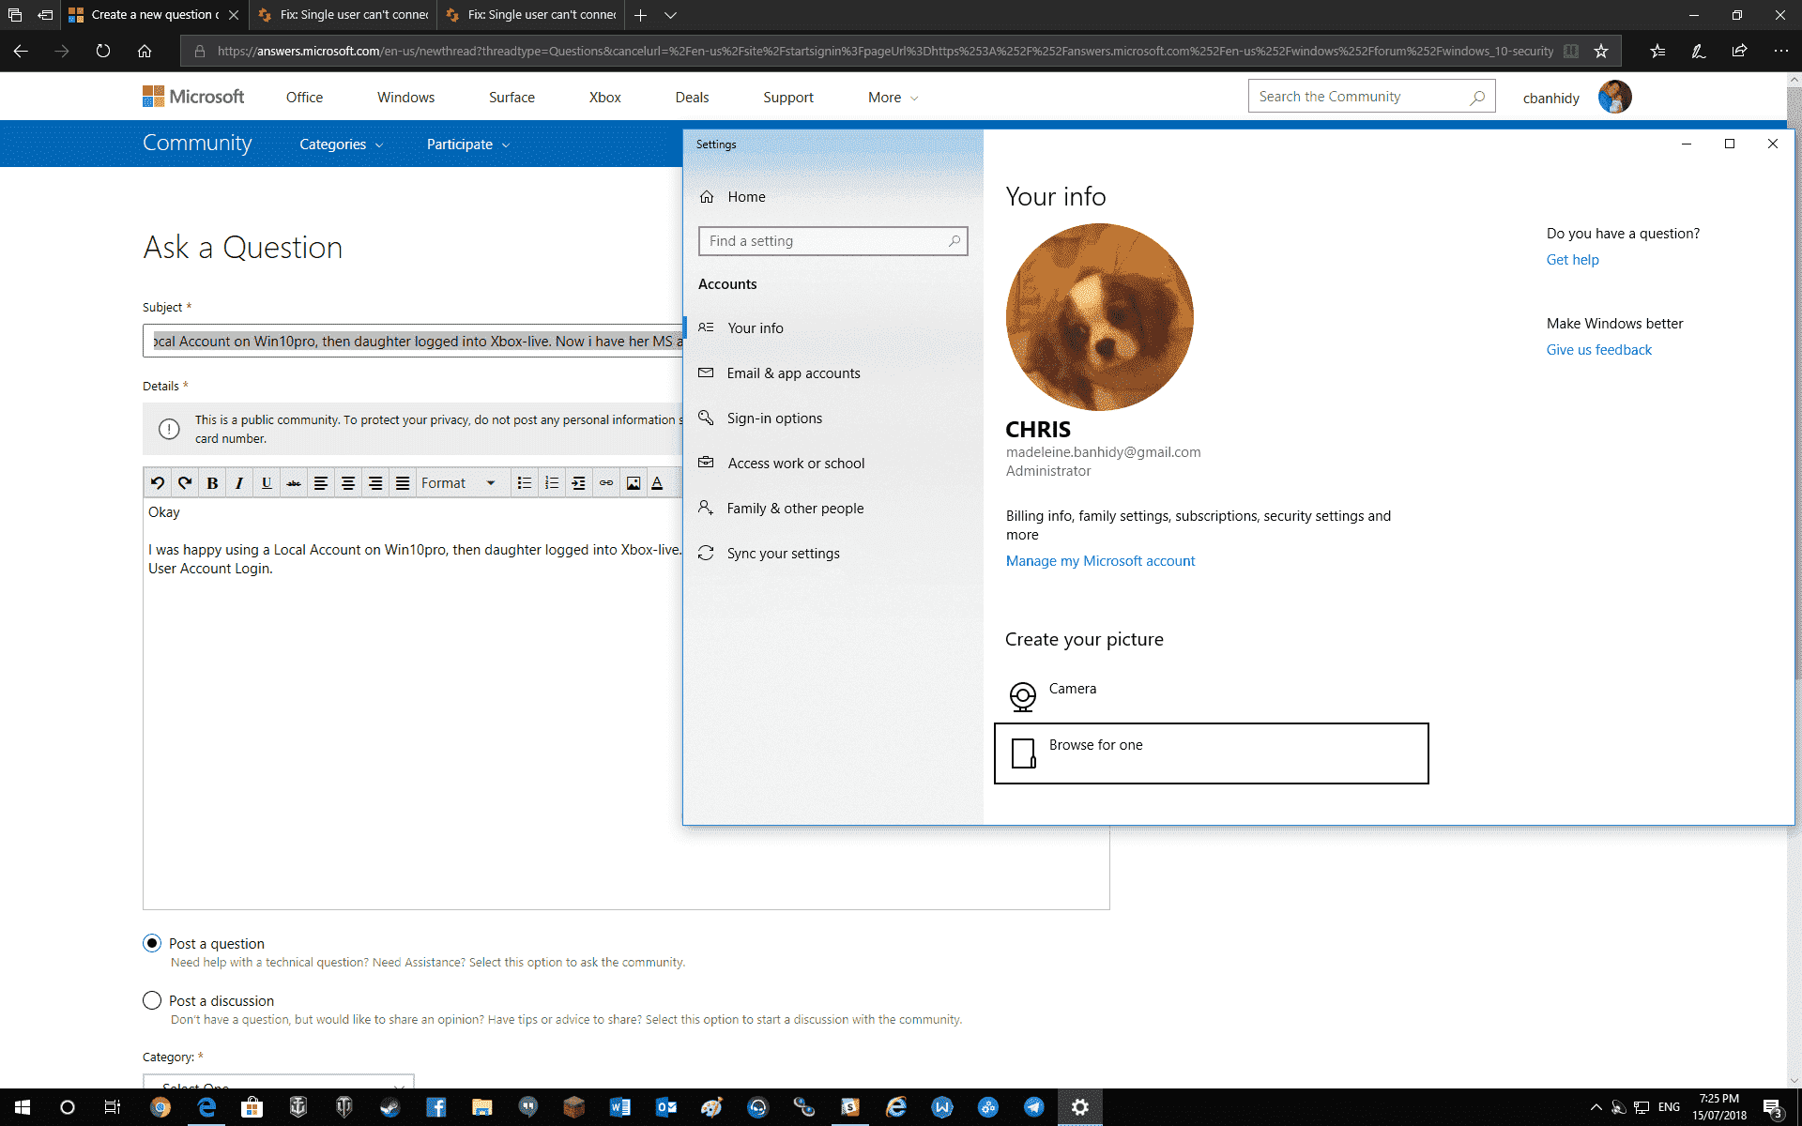The image size is (1802, 1126).
Task: Expand the More navigation menu
Action: (x=893, y=98)
